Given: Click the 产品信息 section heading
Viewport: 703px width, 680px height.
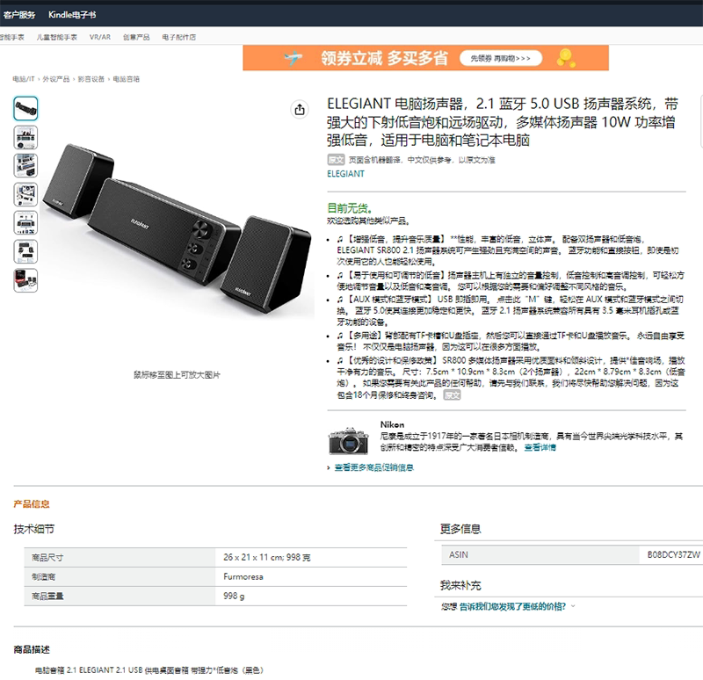Looking at the screenshot, I should [x=32, y=503].
